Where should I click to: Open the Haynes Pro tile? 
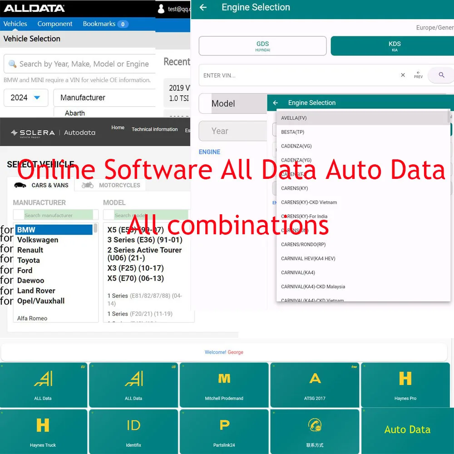(405, 385)
